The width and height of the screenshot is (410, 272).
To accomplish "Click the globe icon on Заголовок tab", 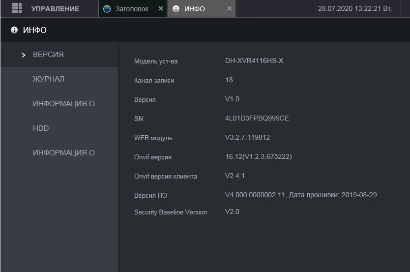I will (x=107, y=9).
